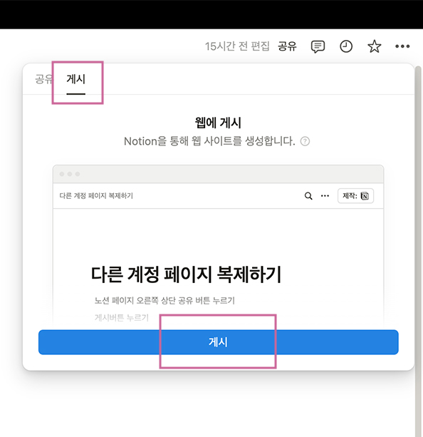Click the blue 게시 publish button
This screenshot has height=437, width=423.
[x=219, y=342]
